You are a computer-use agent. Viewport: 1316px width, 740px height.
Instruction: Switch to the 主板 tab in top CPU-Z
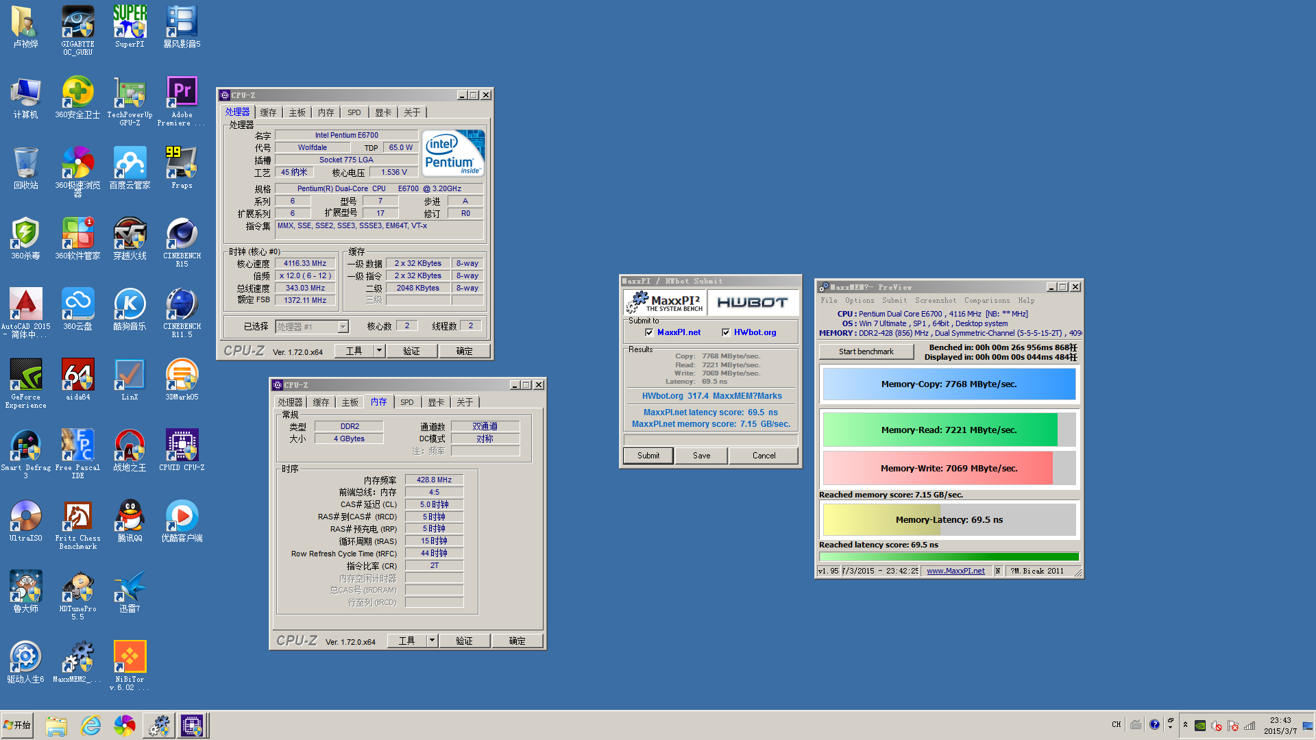pos(297,112)
